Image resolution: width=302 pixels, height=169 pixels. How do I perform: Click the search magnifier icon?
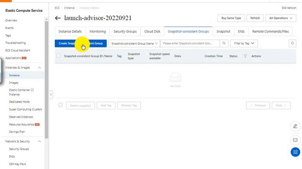pos(224,43)
